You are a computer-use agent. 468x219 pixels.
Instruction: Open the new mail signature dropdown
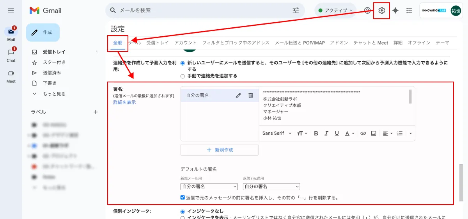click(209, 187)
